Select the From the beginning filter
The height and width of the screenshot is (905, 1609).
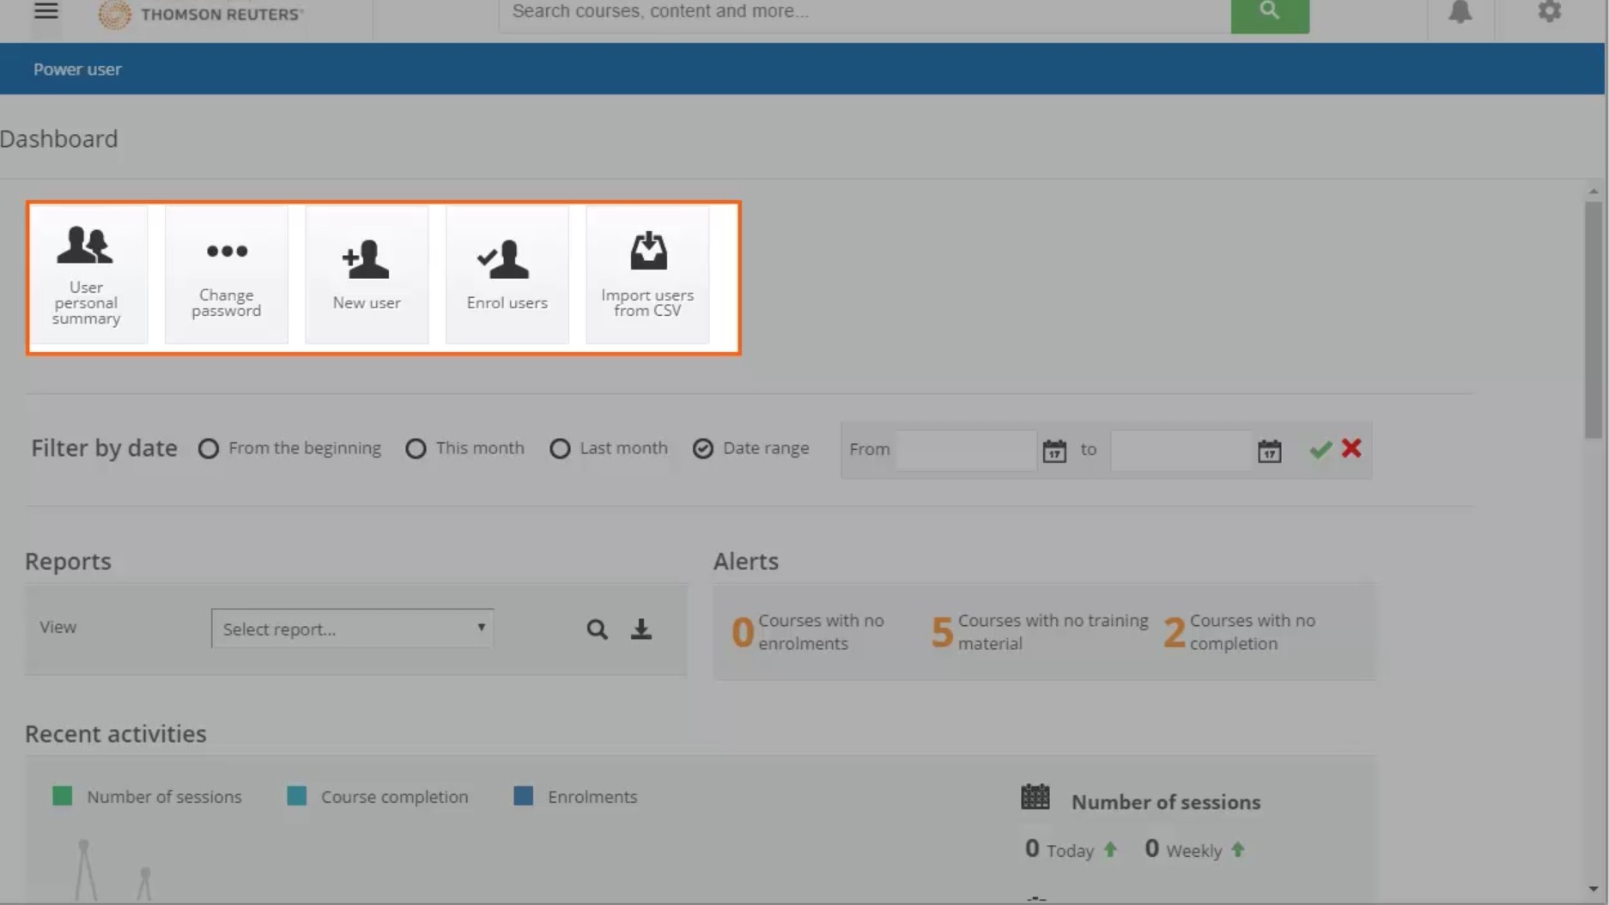click(209, 449)
